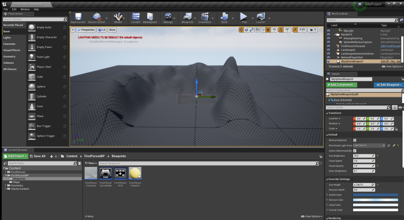Open the Cinematics toolbar icon

tap(205, 17)
